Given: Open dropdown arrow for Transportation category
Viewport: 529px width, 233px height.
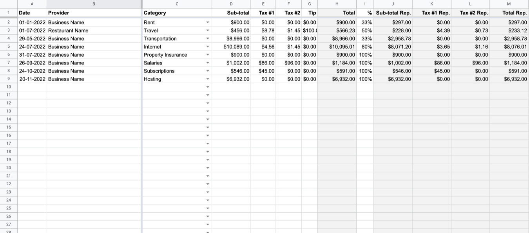Looking at the screenshot, I should [208, 39].
